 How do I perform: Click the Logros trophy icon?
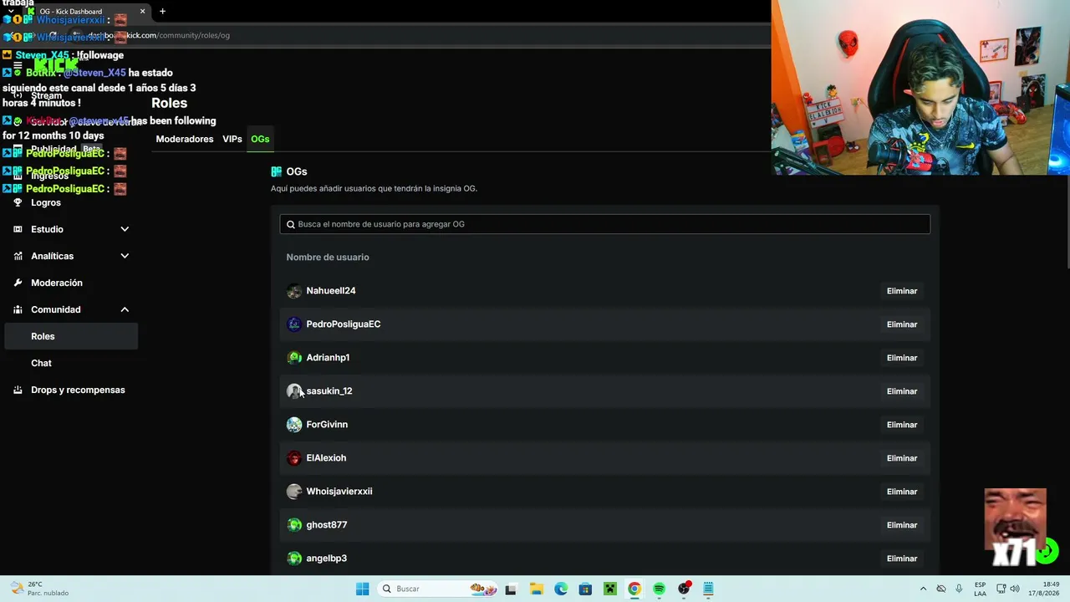18,202
